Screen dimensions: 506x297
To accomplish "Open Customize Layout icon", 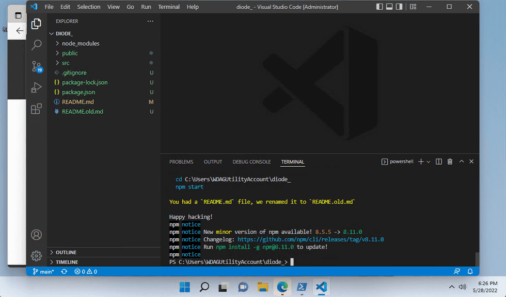I will click(413, 7).
